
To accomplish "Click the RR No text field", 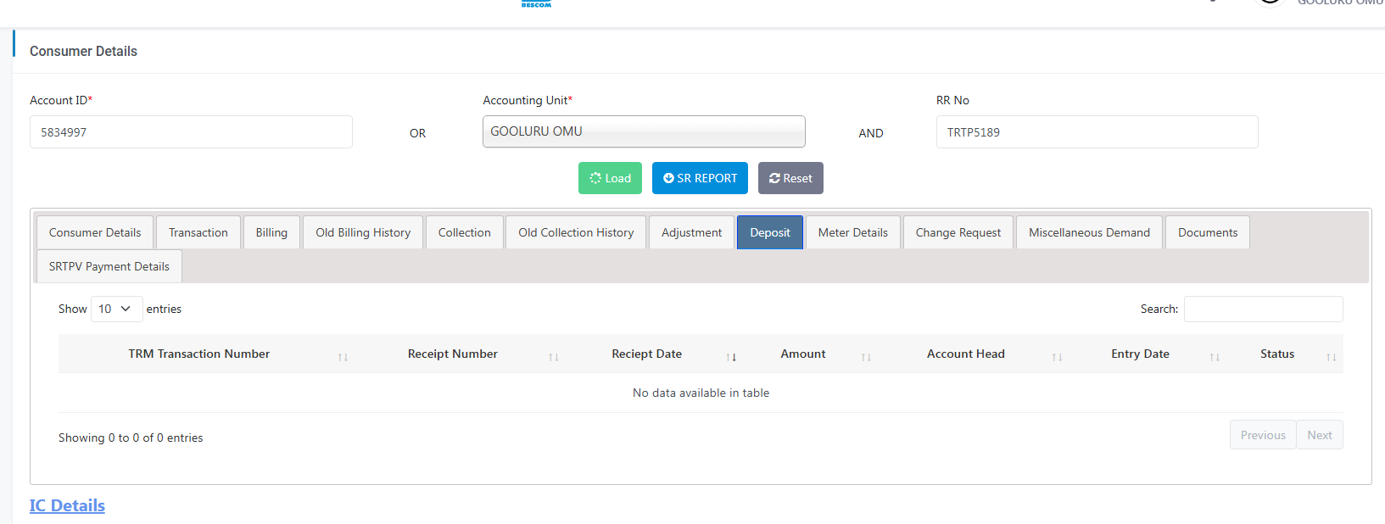I will [1097, 132].
